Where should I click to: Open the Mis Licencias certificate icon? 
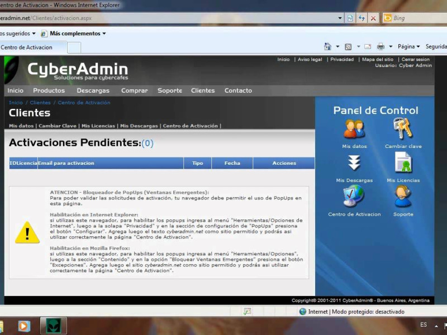click(403, 162)
